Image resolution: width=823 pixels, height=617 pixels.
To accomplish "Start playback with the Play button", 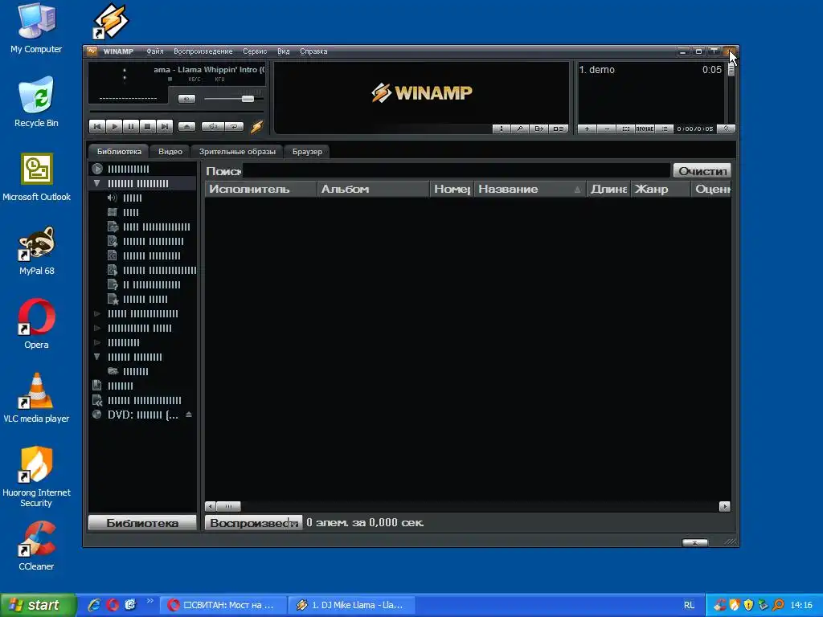I will click(x=114, y=126).
